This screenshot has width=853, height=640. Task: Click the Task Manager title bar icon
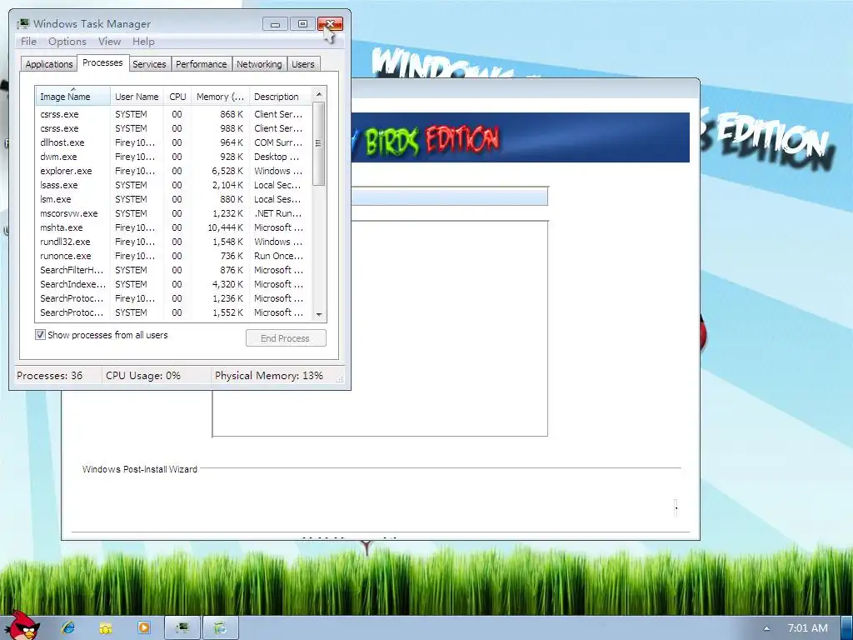coord(22,23)
